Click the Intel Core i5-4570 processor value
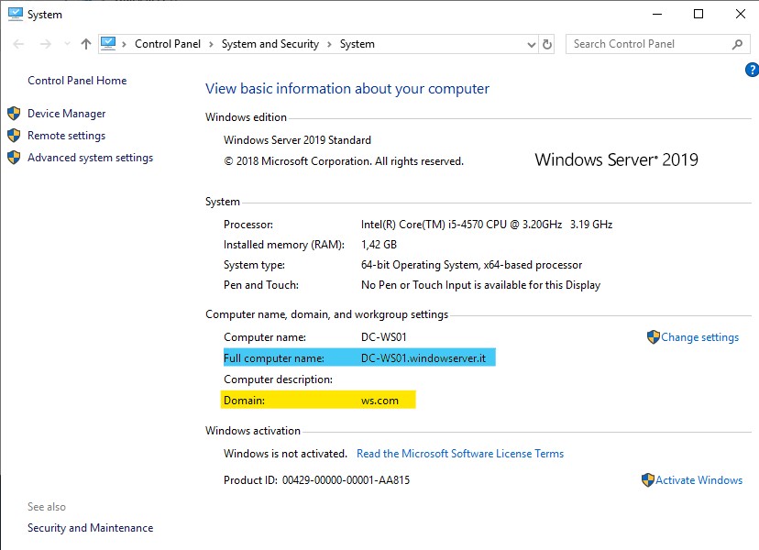Image resolution: width=759 pixels, height=550 pixels. pyautogui.click(x=487, y=225)
